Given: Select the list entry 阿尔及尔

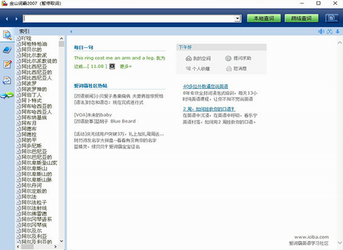Looking at the screenshot, I should coord(32,231).
